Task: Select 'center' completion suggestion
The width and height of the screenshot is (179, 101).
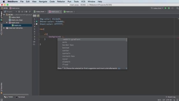Action: click(92, 50)
